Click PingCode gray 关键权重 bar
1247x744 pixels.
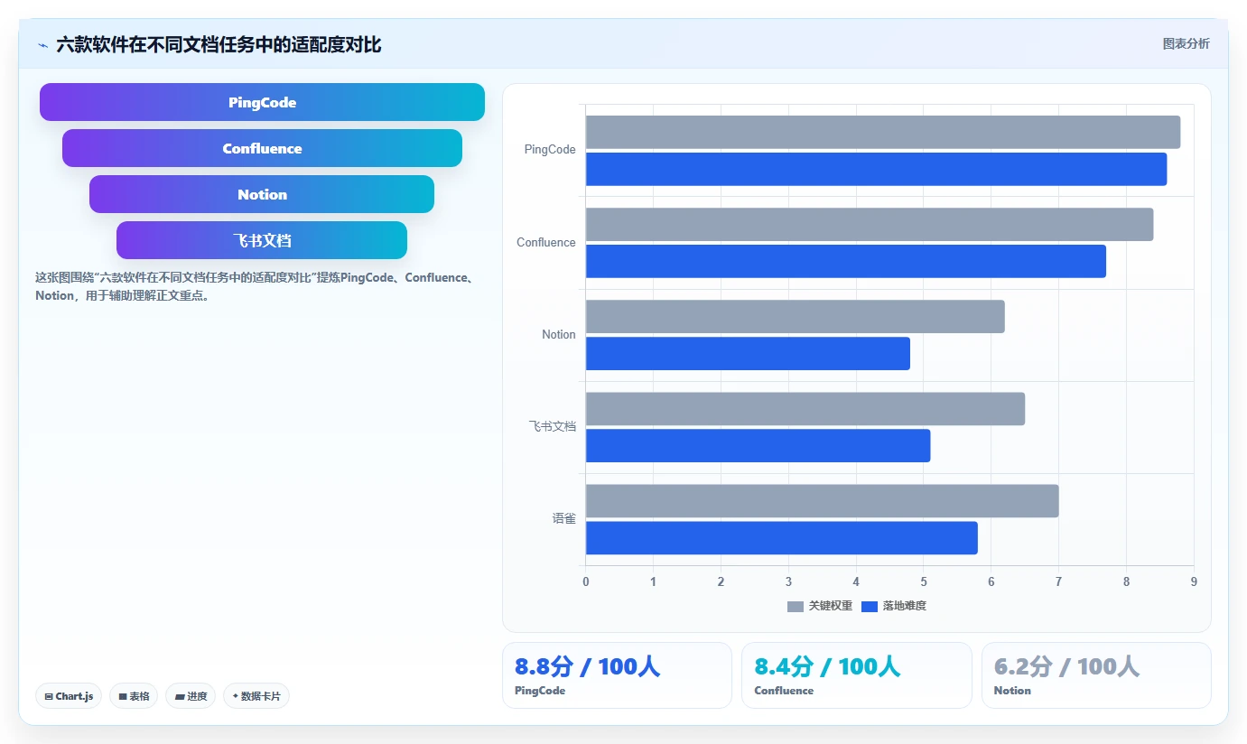(883, 132)
